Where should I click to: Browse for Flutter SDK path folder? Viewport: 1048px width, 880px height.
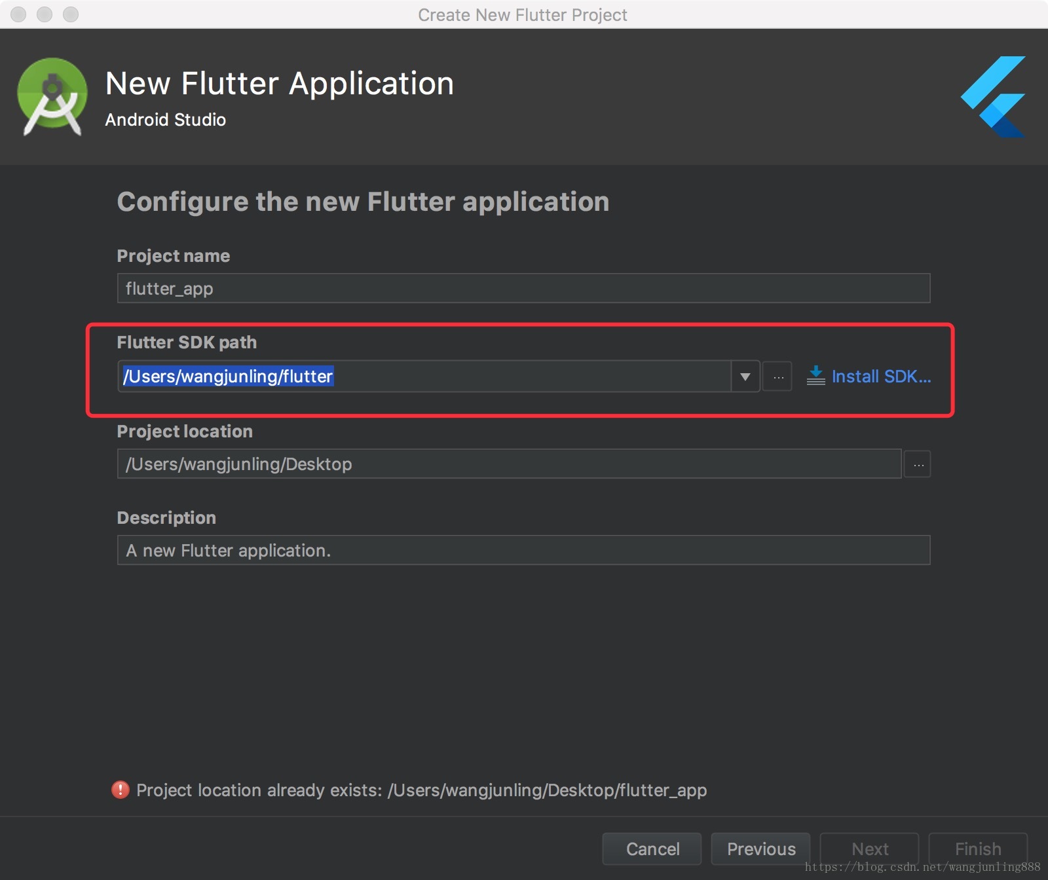[777, 376]
